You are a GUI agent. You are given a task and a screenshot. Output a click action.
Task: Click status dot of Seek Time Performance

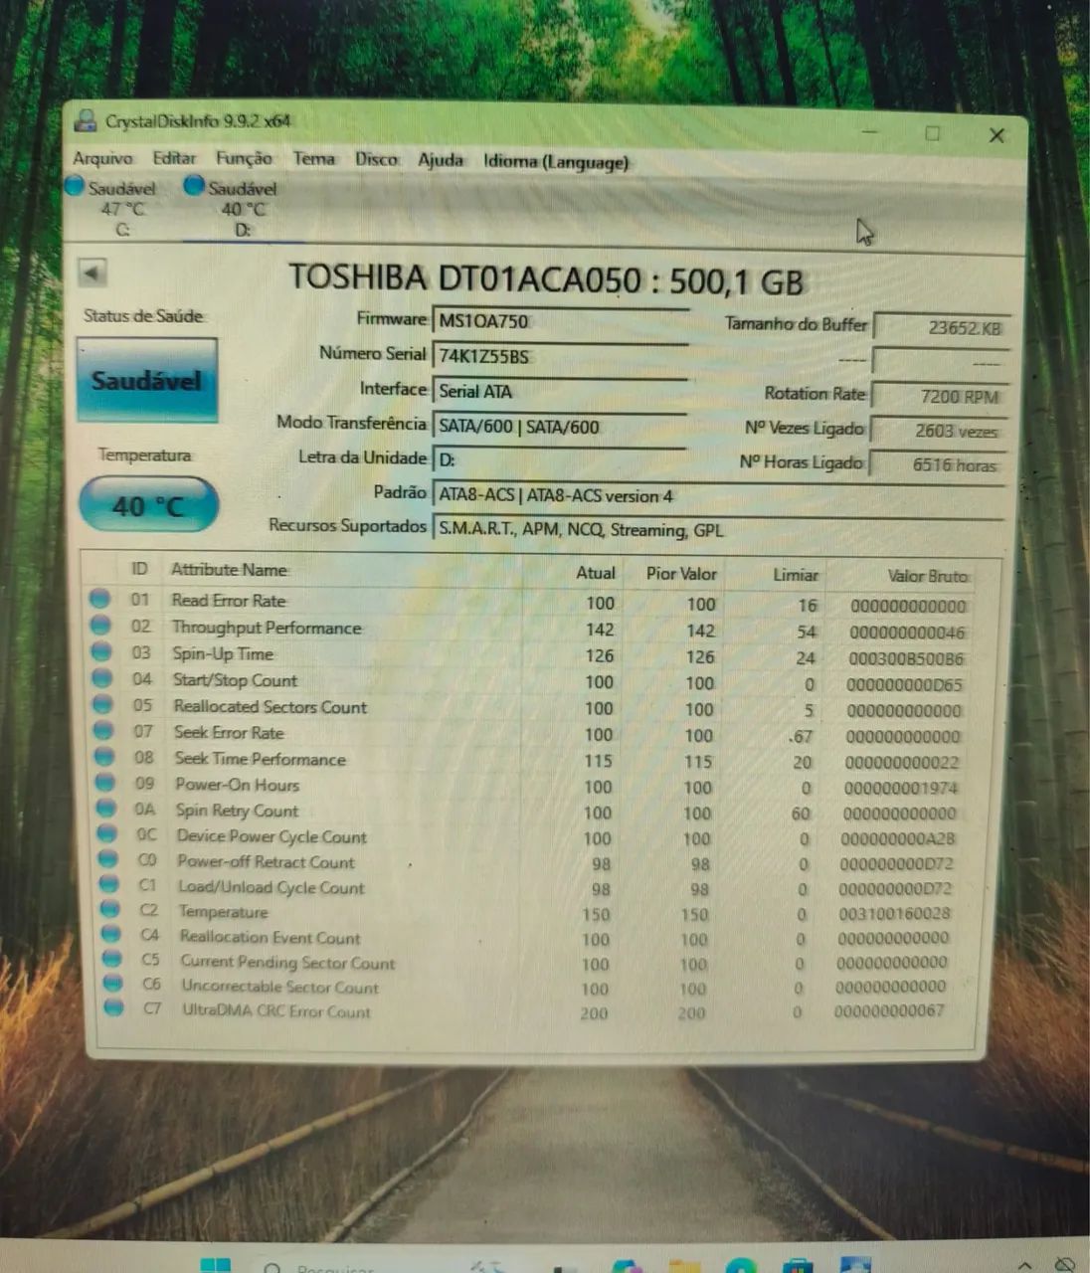point(105,757)
